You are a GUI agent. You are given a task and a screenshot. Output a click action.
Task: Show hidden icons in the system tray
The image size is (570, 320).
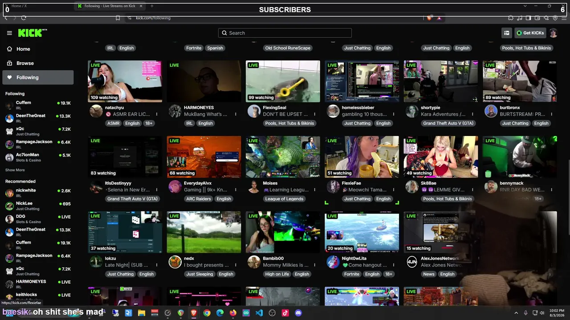(517, 313)
